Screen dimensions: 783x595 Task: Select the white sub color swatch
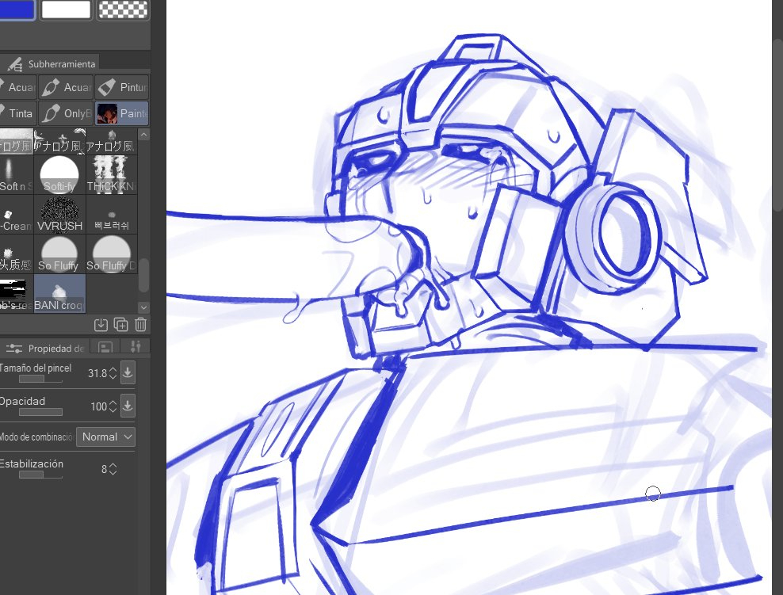[x=66, y=10]
